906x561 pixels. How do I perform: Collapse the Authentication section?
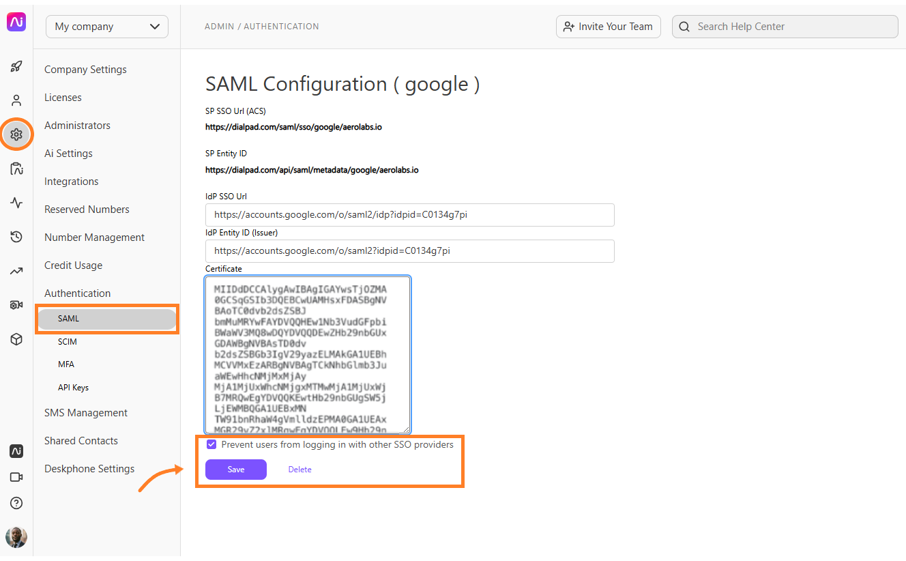click(x=77, y=293)
